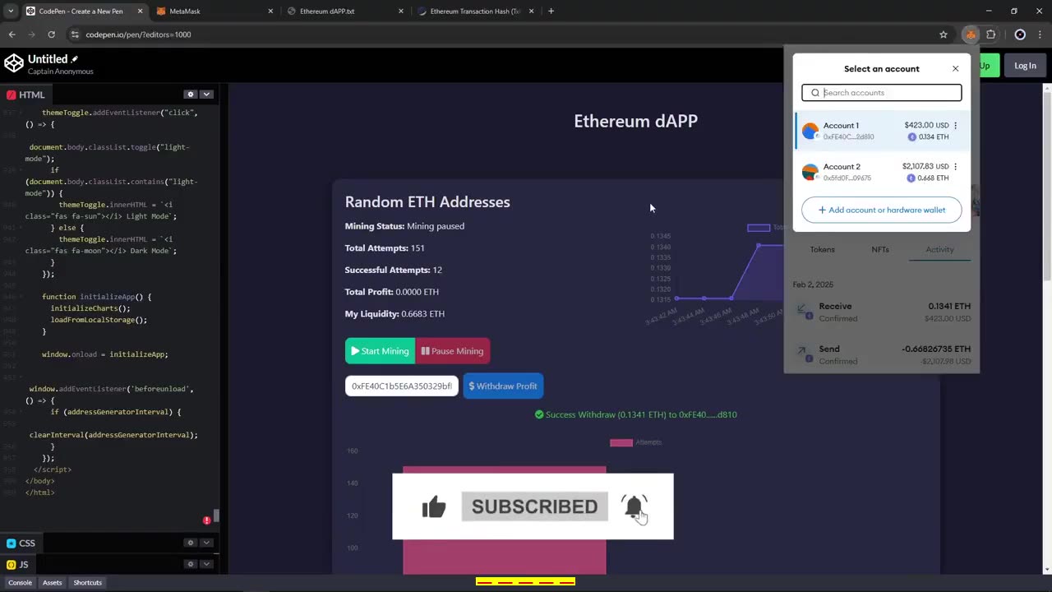Open the NFTs tab in MetaMask
This screenshot has width=1052, height=592.
click(x=880, y=249)
